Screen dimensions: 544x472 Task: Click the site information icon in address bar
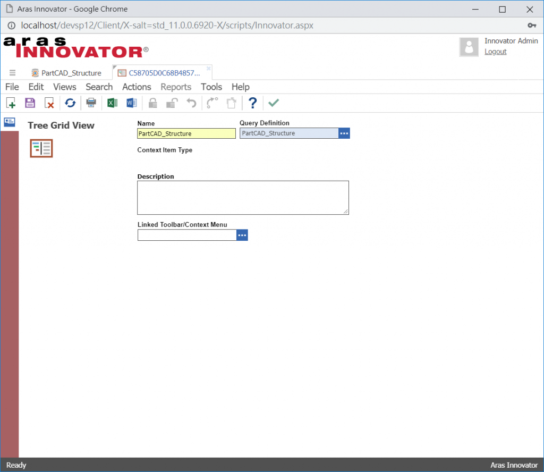(x=12, y=26)
